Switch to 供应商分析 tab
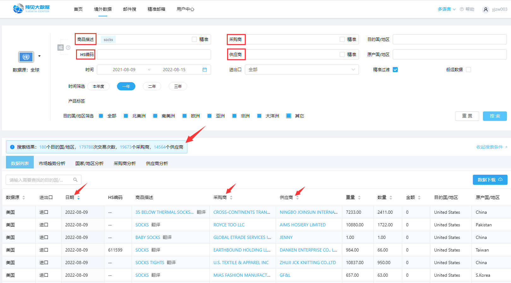 click(157, 163)
